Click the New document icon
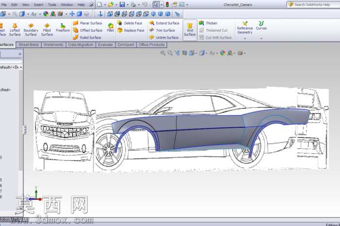 point(99,4)
